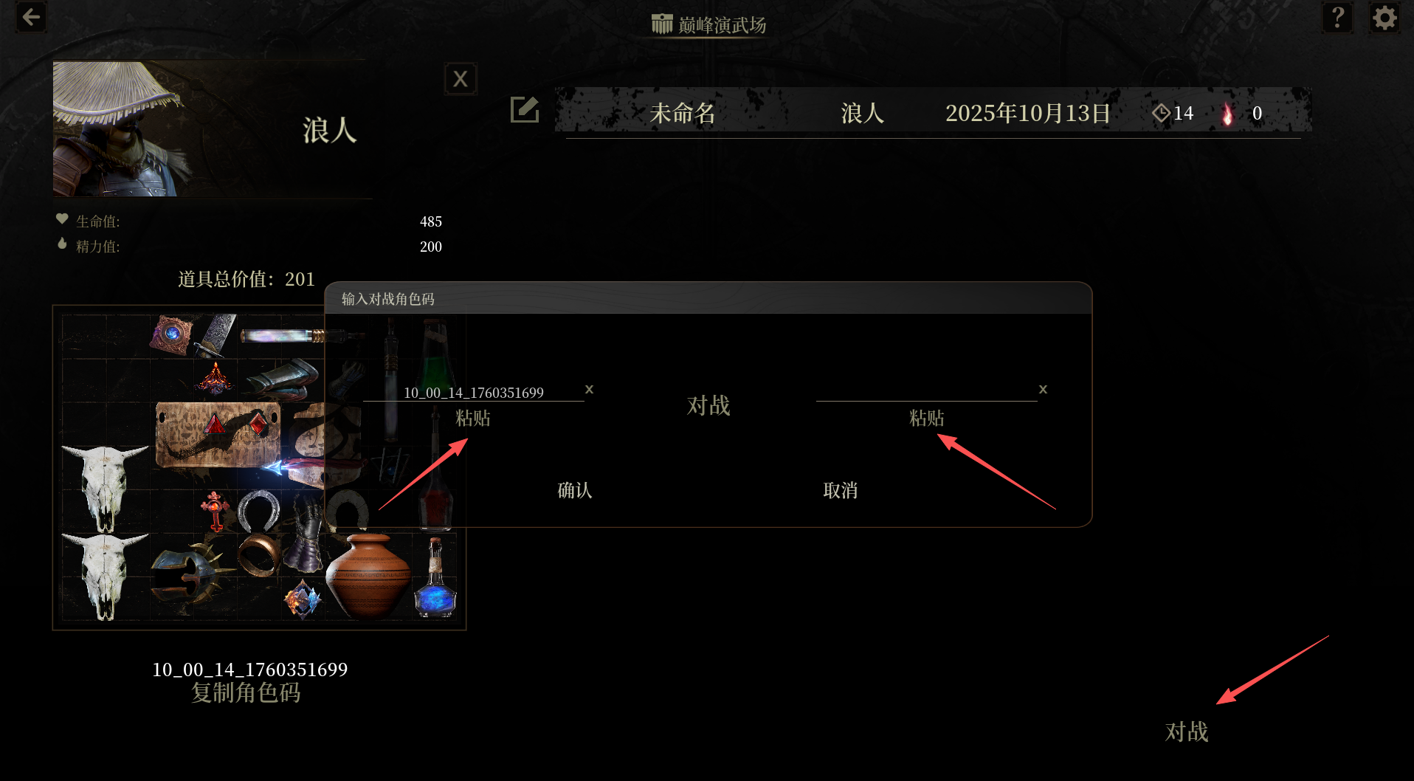Image resolution: width=1414 pixels, height=781 pixels.
Task: Cancel the dialog with 取消
Action: tap(841, 490)
